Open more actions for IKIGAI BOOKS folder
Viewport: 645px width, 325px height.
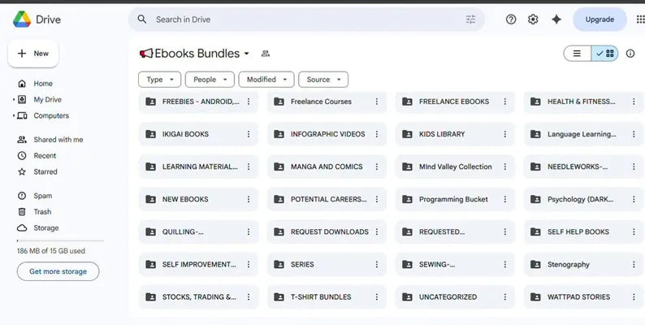click(249, 134)
